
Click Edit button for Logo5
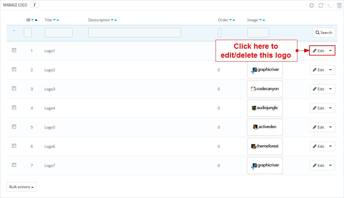318,127
